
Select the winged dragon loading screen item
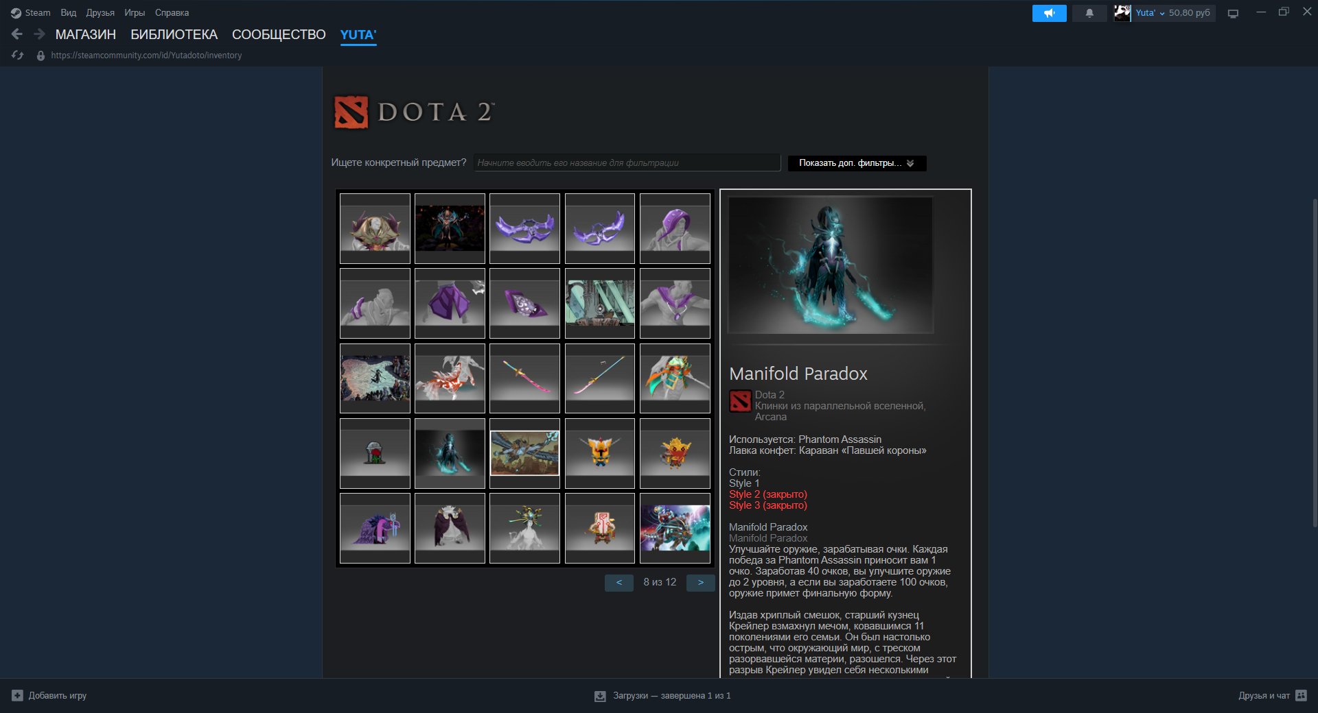coord(524,453)
